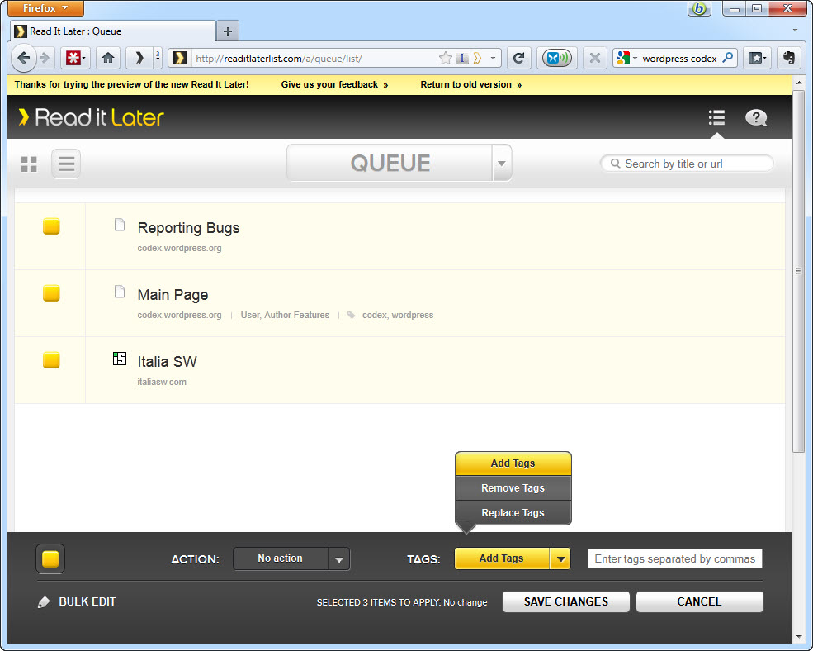The width and height of the screenshot is (813, 651).
Task: Open the bookmarks star menu button
Action: coord(757,58)
